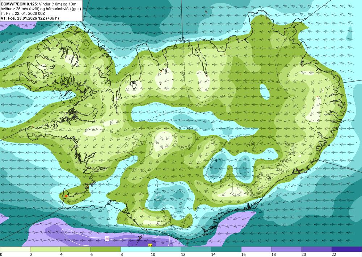Click the 6–8 m/s olive green legend swatch
The height and width of the screenshot is (257, 362).
[x=105, y=249]
